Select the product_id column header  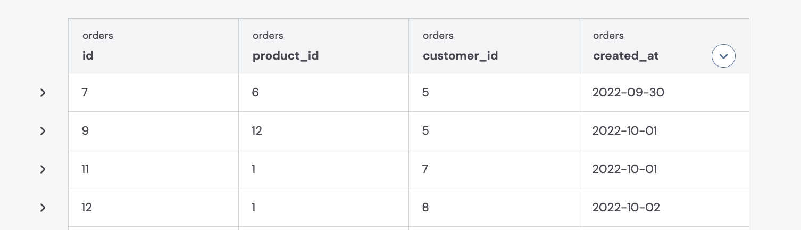click(323, 46)
